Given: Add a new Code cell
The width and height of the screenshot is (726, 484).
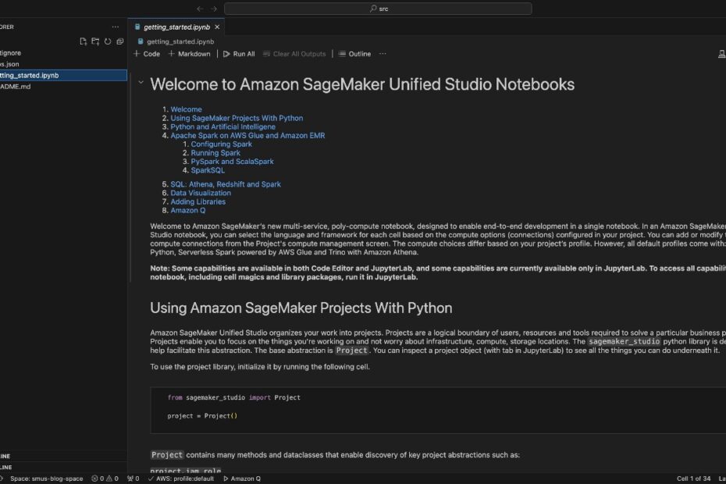Looking at the screenshot, I should (147, 54).
